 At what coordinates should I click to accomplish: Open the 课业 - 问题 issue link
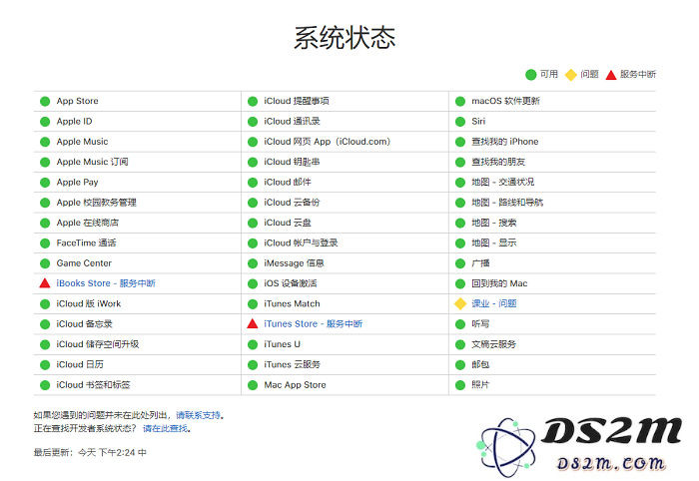tap(494, 303)
